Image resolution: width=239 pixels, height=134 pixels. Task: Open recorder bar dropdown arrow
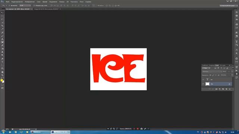[108, 129]
